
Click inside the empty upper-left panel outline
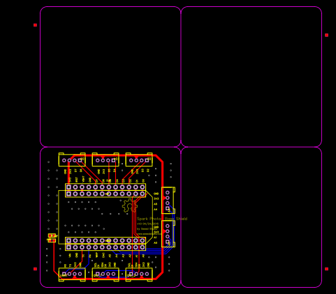[x=110, y=77]
